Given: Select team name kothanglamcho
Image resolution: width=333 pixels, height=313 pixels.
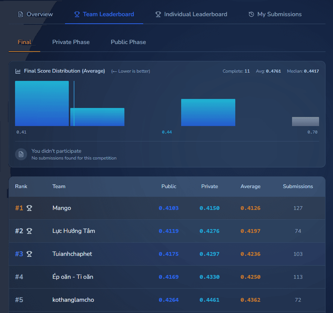Looking at the screenshot, I should [73, 300].
